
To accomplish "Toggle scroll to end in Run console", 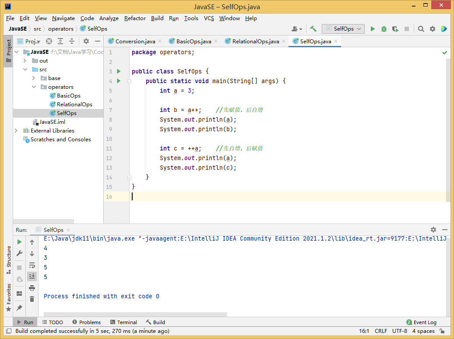I will (x=32, y=276).
